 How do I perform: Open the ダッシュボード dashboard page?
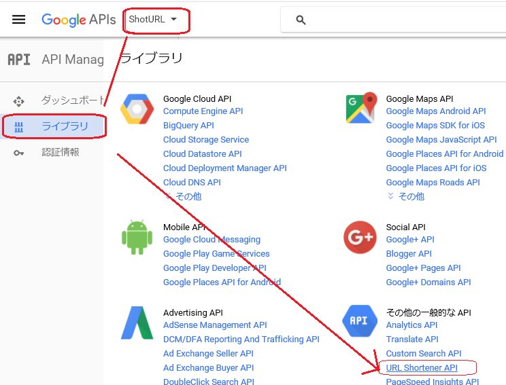(72, 100)
